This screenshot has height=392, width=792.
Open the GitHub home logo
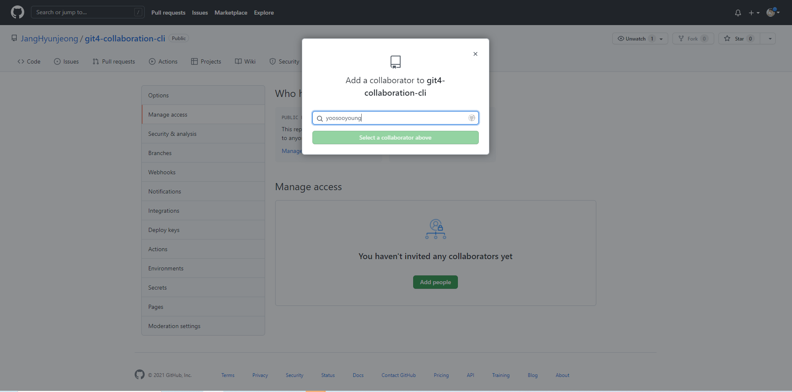(18, 12)
